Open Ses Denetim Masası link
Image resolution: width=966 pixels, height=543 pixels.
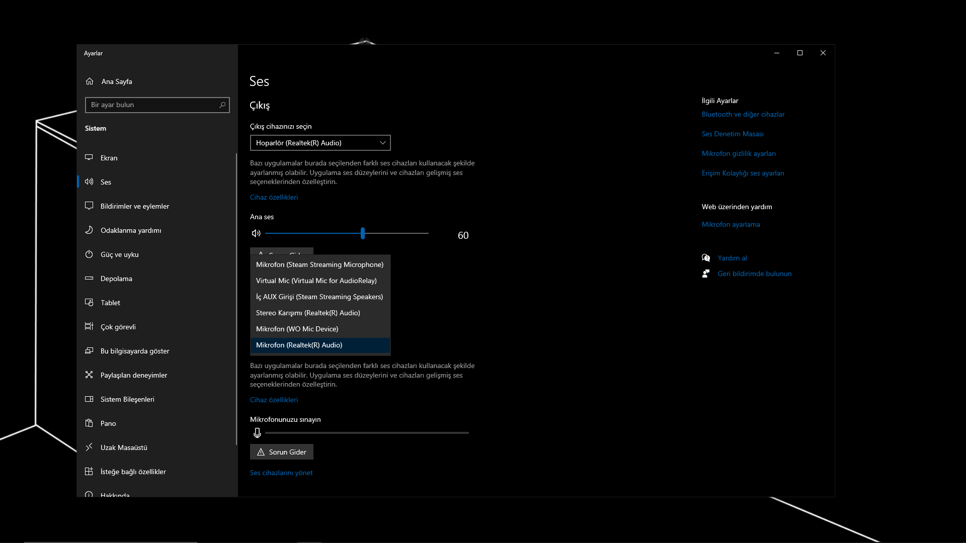pos(733,134)
